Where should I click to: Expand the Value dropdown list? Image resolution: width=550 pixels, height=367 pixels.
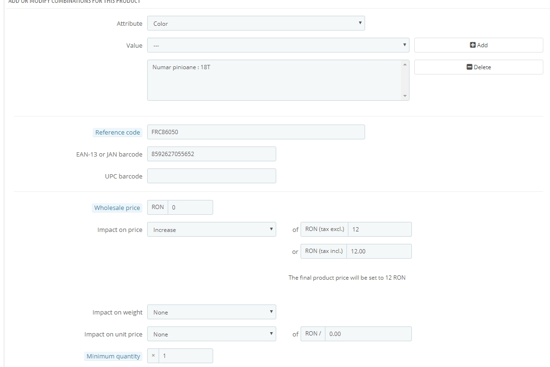coord(278,45)
